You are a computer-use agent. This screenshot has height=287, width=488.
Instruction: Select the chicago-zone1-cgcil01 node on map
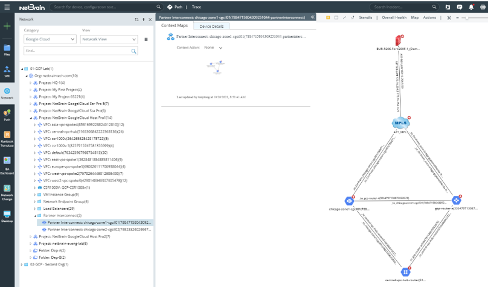[x=349, y=201]
